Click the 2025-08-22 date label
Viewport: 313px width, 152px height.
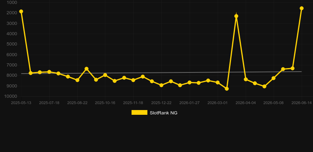[77, 103]
